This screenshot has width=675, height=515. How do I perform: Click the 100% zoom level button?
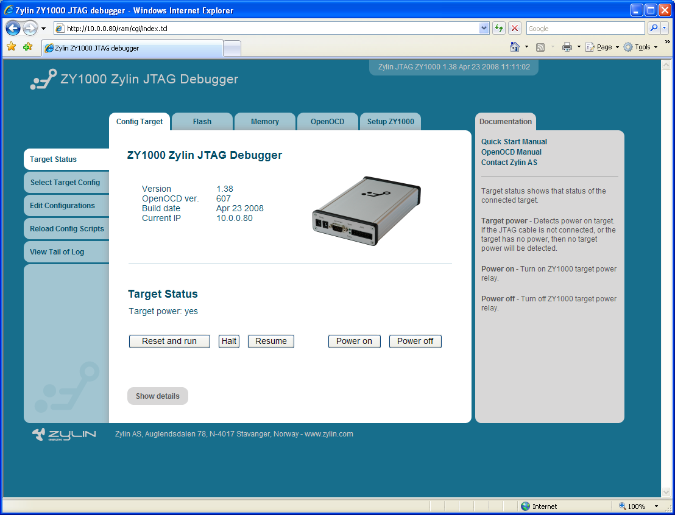tap(632, 506)
